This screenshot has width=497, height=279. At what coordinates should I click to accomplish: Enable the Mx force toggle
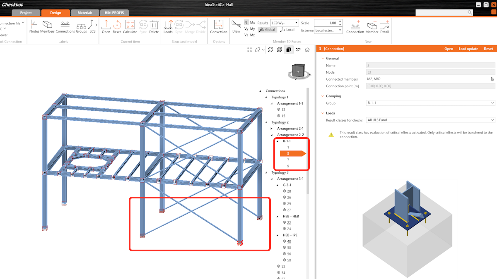coord(252,23)
